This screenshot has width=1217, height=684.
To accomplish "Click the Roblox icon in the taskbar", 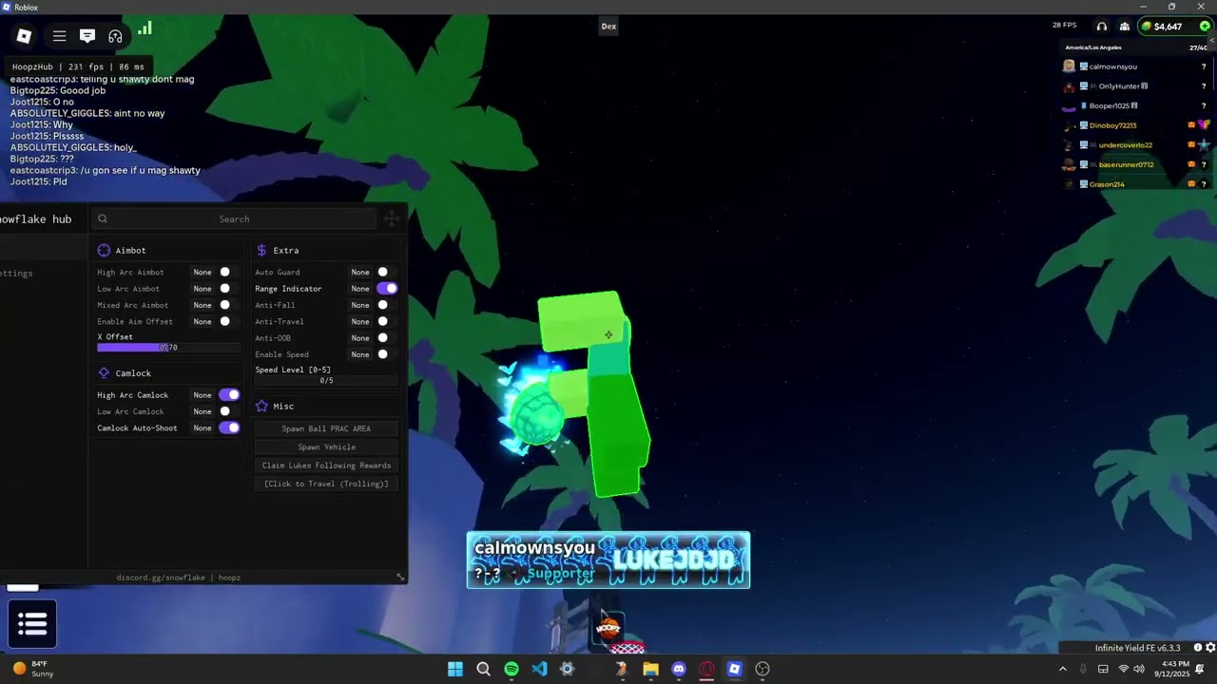I will (734, 669).
